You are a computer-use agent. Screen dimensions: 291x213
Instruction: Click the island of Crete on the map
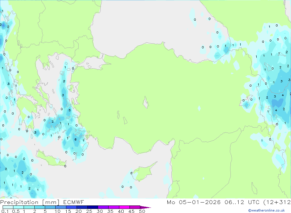[51, 159]
